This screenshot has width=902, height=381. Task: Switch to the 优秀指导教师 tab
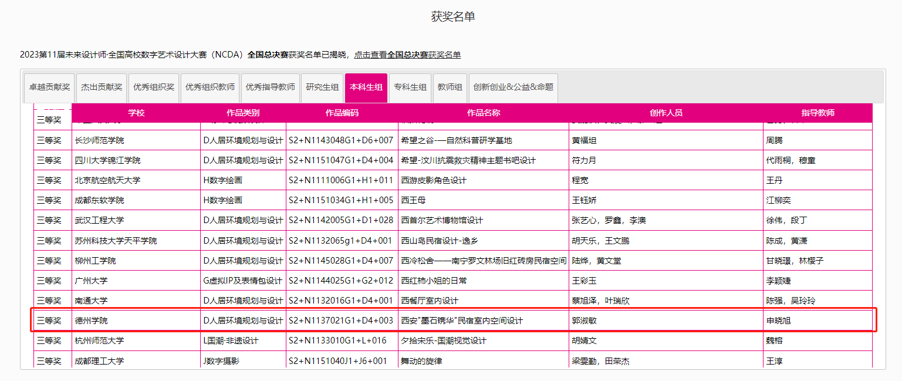270,87
